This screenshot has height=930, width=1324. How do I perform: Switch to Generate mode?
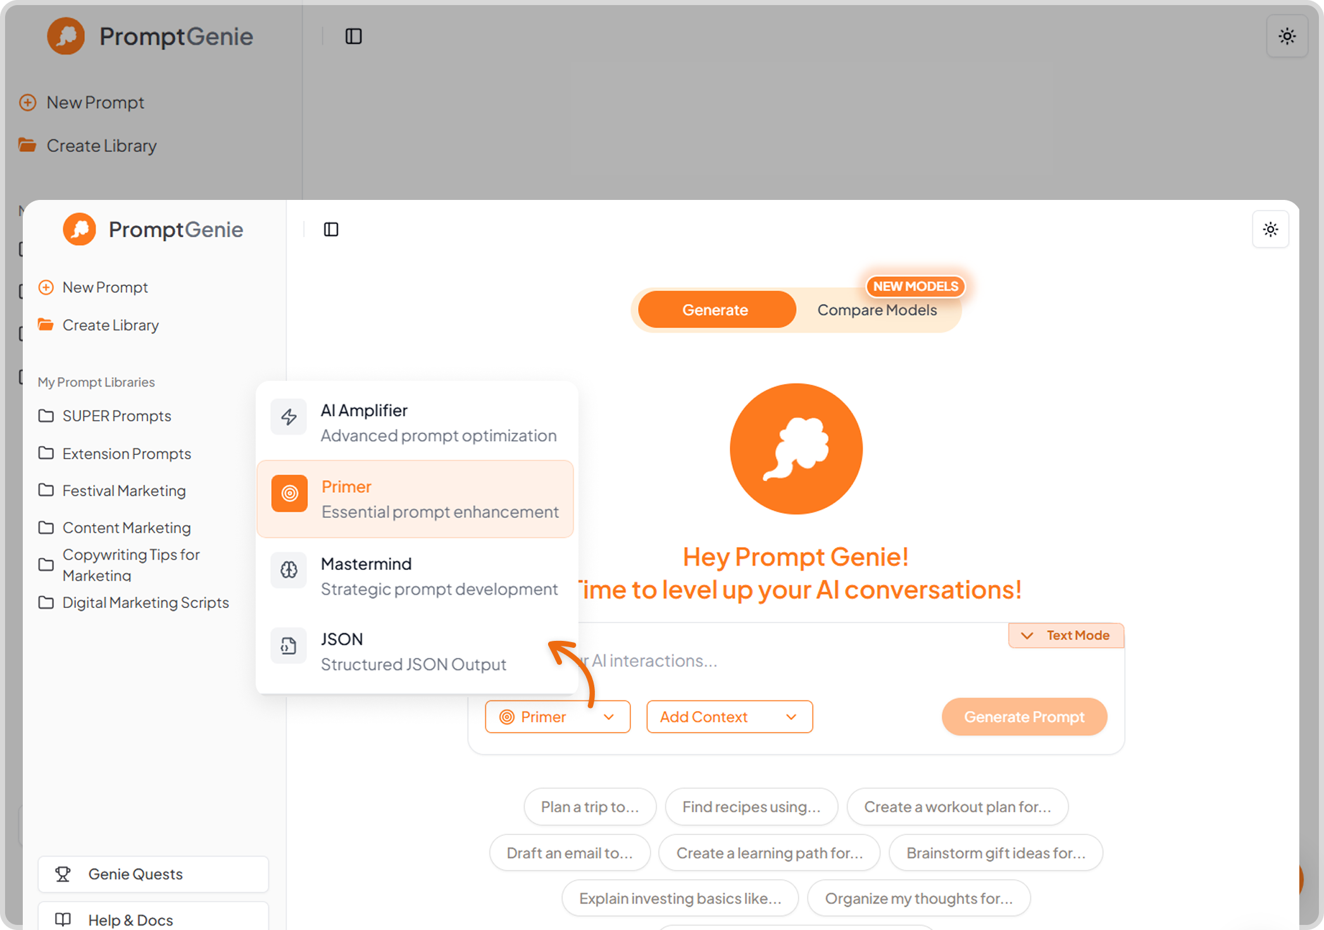point(715,310)
